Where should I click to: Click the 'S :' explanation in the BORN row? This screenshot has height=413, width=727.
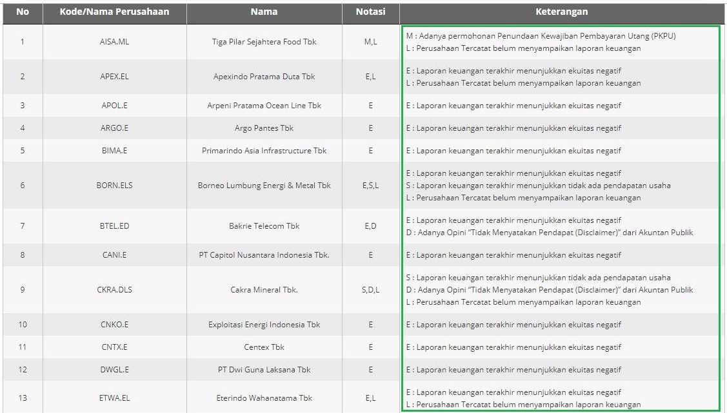tap(538, 186)
